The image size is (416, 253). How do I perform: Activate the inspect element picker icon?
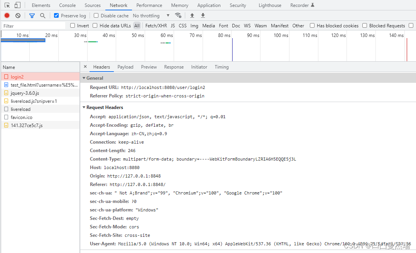coord(7,5)
